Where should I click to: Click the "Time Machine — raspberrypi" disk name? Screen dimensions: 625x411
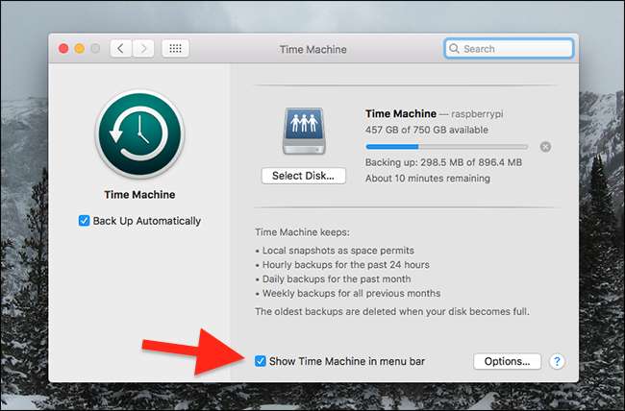point(434,114)
